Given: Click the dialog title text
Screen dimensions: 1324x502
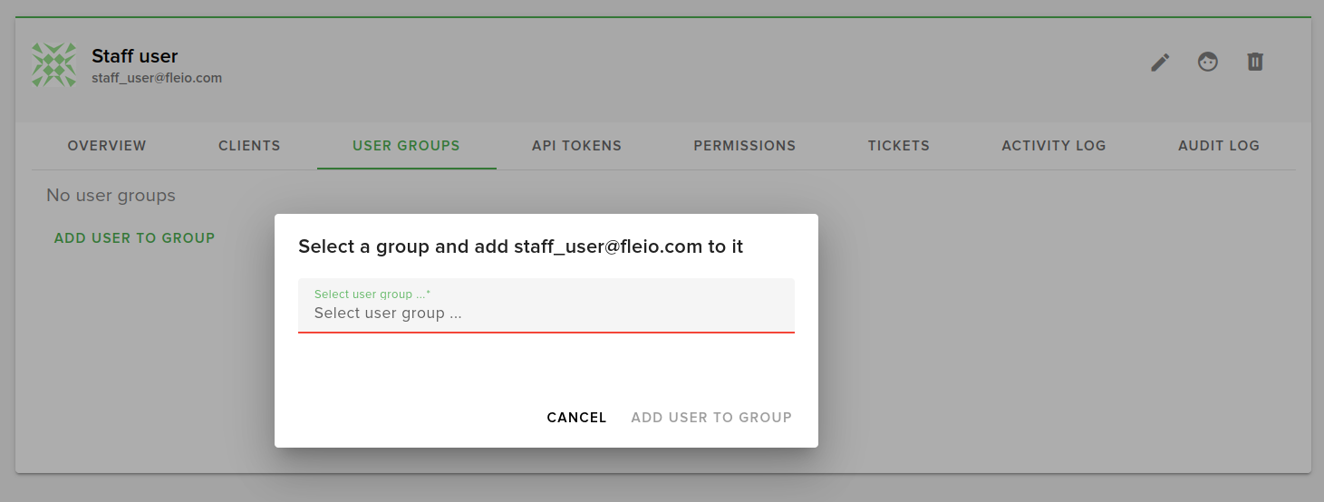Looking at the screenshot, I should click(520, 246).
